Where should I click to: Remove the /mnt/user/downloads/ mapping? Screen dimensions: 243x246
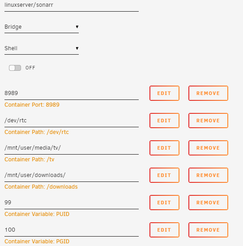[x=208, y=175]
